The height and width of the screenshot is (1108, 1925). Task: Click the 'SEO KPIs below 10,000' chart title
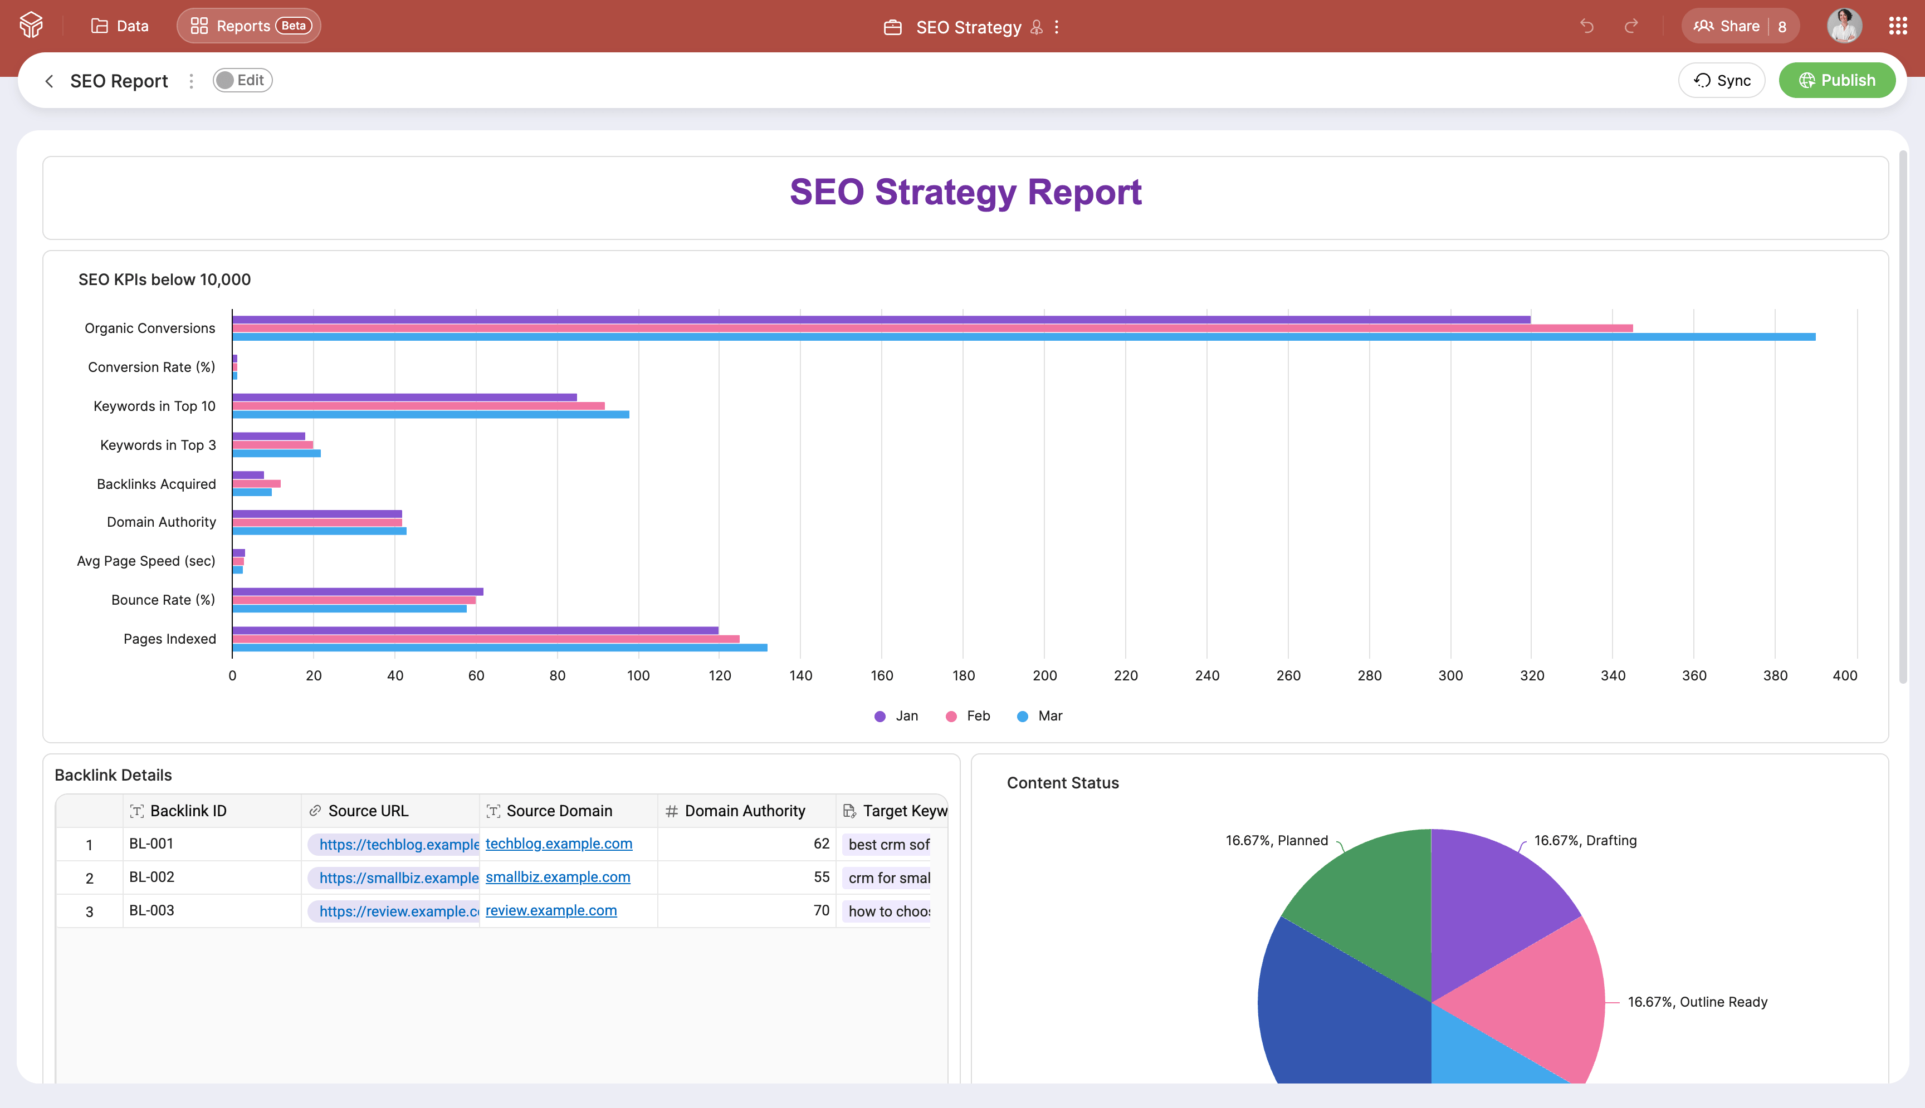tap(164, 280)
